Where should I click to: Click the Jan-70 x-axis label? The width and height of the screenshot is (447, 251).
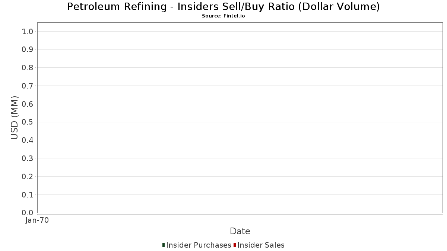point(37,221)
